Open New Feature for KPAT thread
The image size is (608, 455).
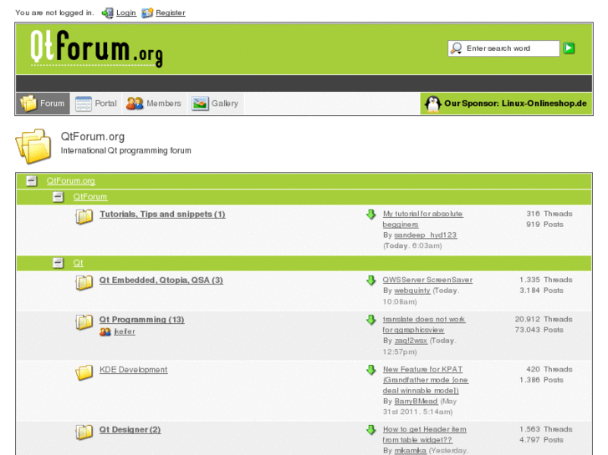426,380
